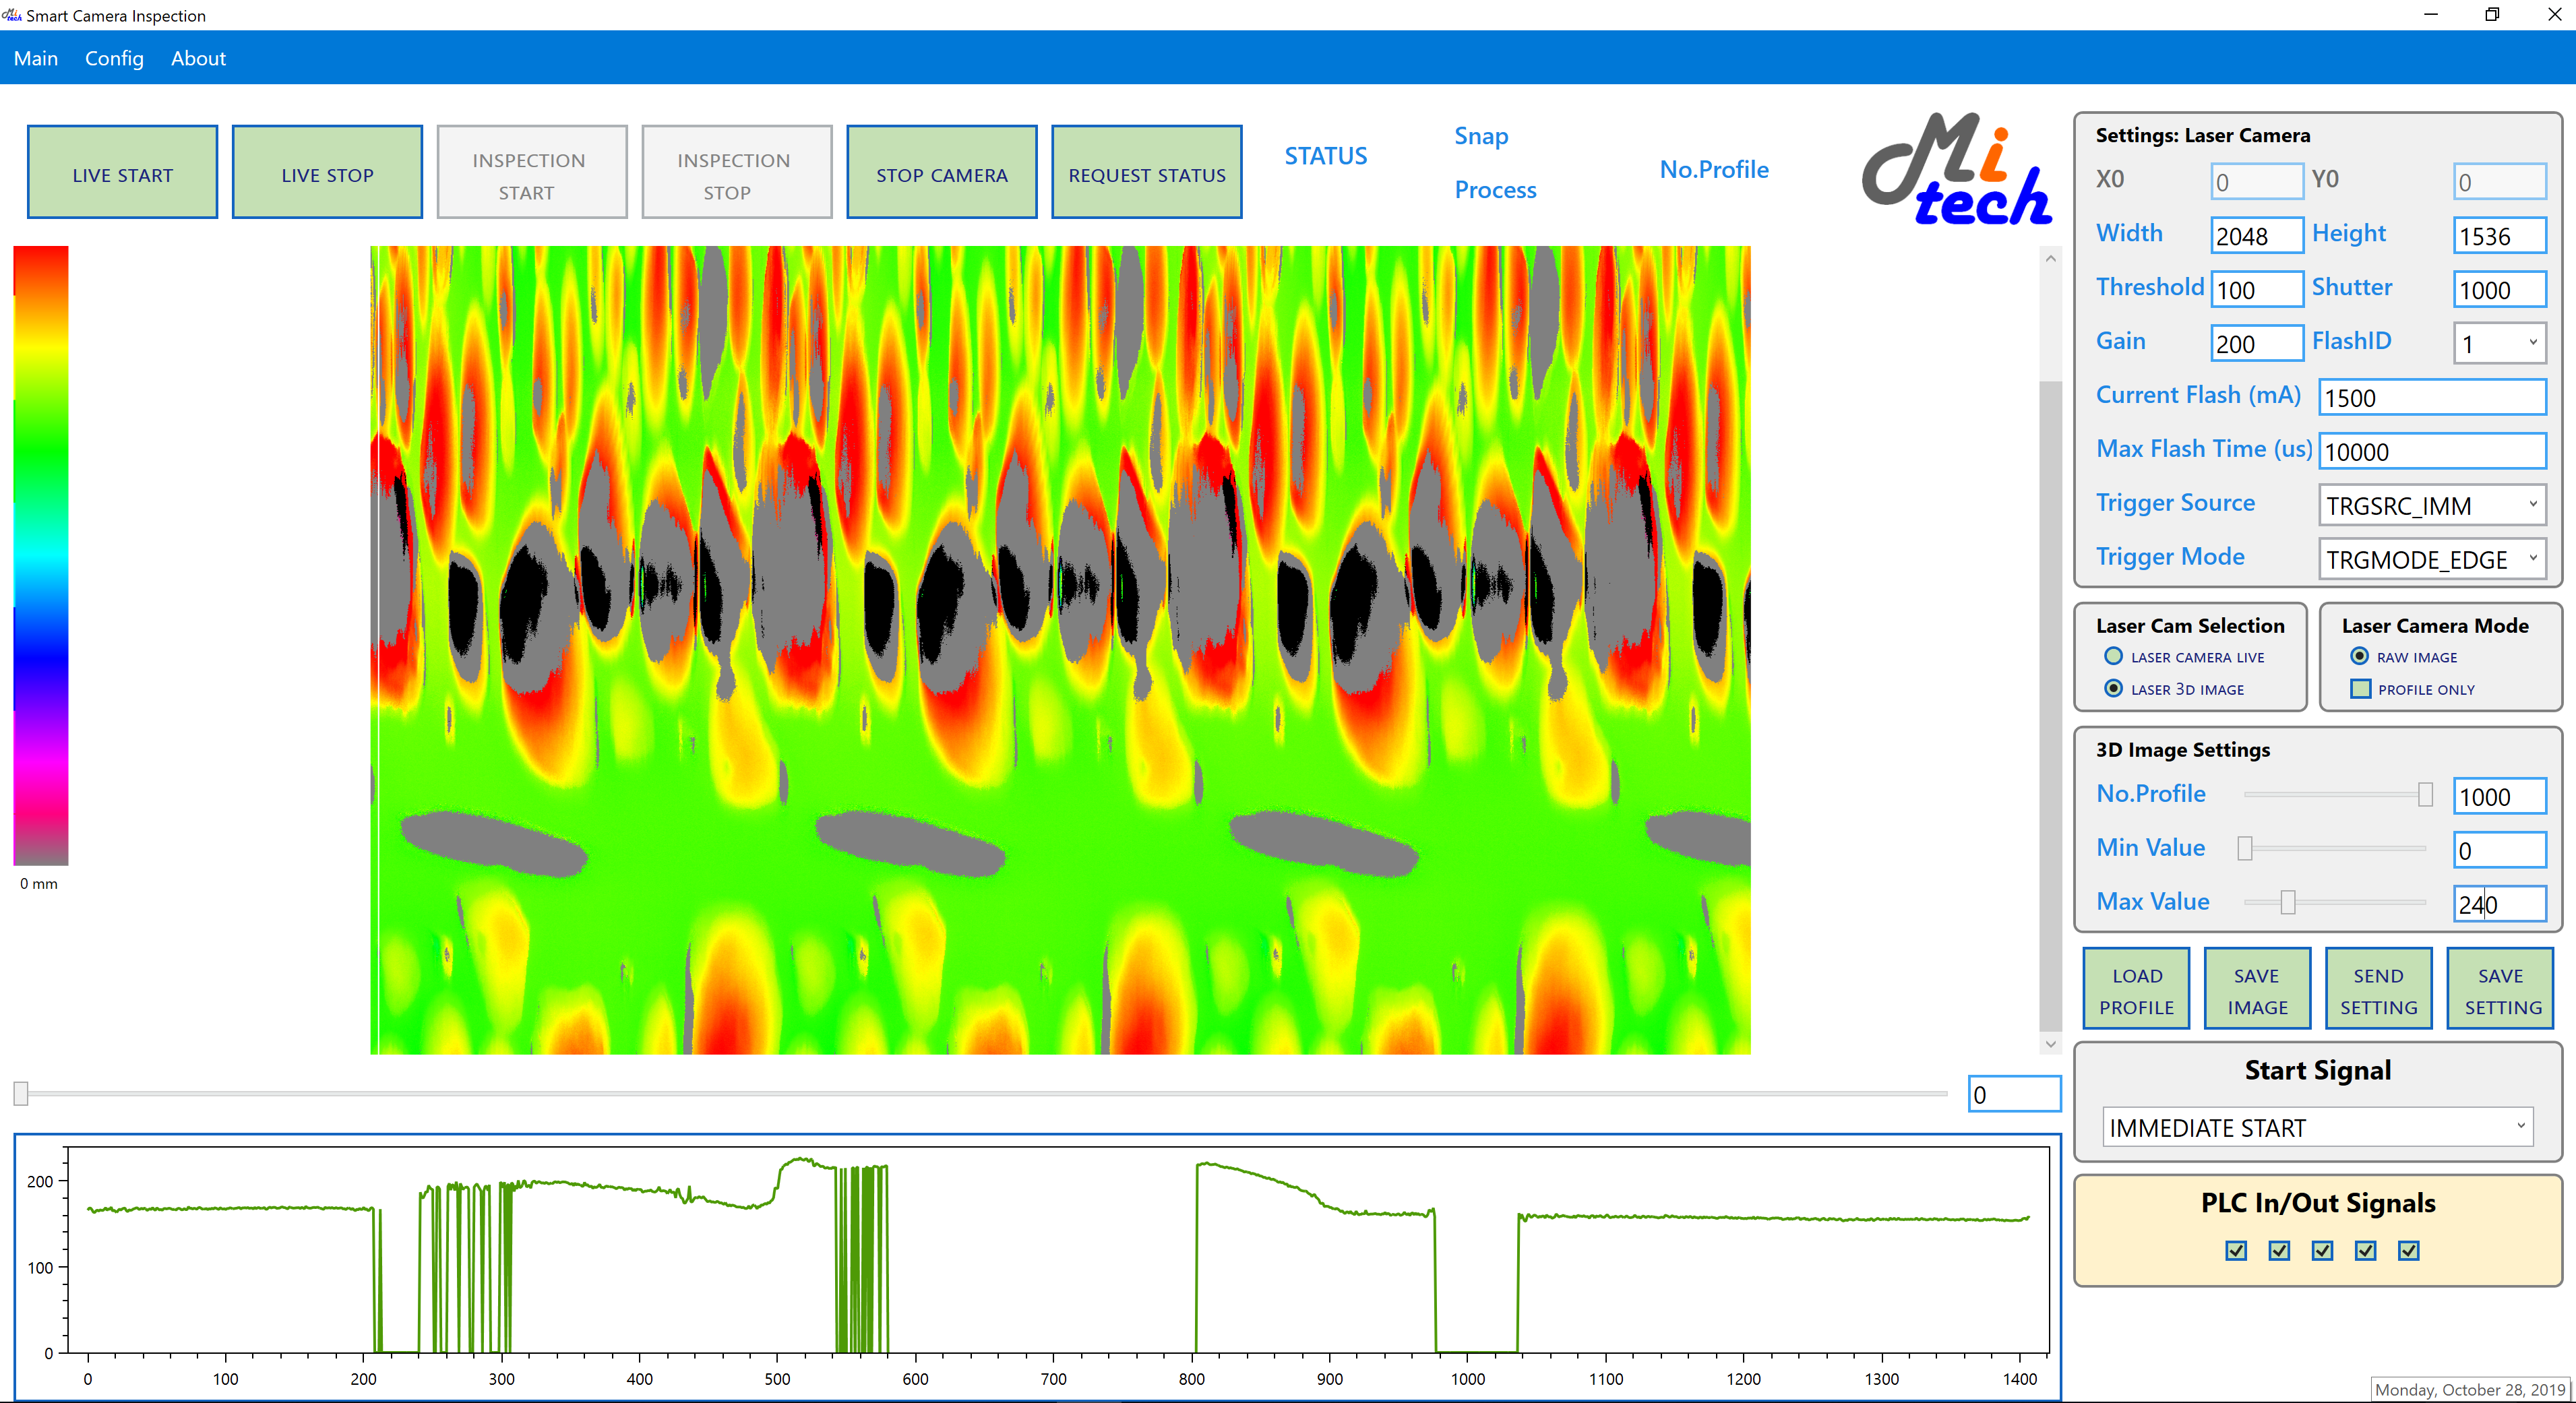Click SAVE SETTING button
This screenshot has width=2576, height=1403.
pyautogui.click(x=2500, y=988)
